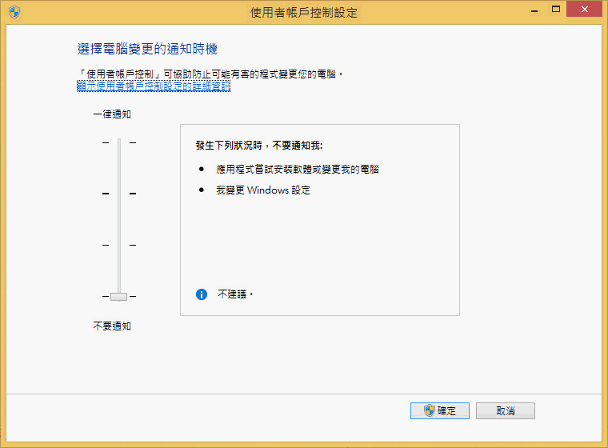This screenshot has height=448, width=608.
Task: Minimize the UAC settings window
Action: (534, 10)
